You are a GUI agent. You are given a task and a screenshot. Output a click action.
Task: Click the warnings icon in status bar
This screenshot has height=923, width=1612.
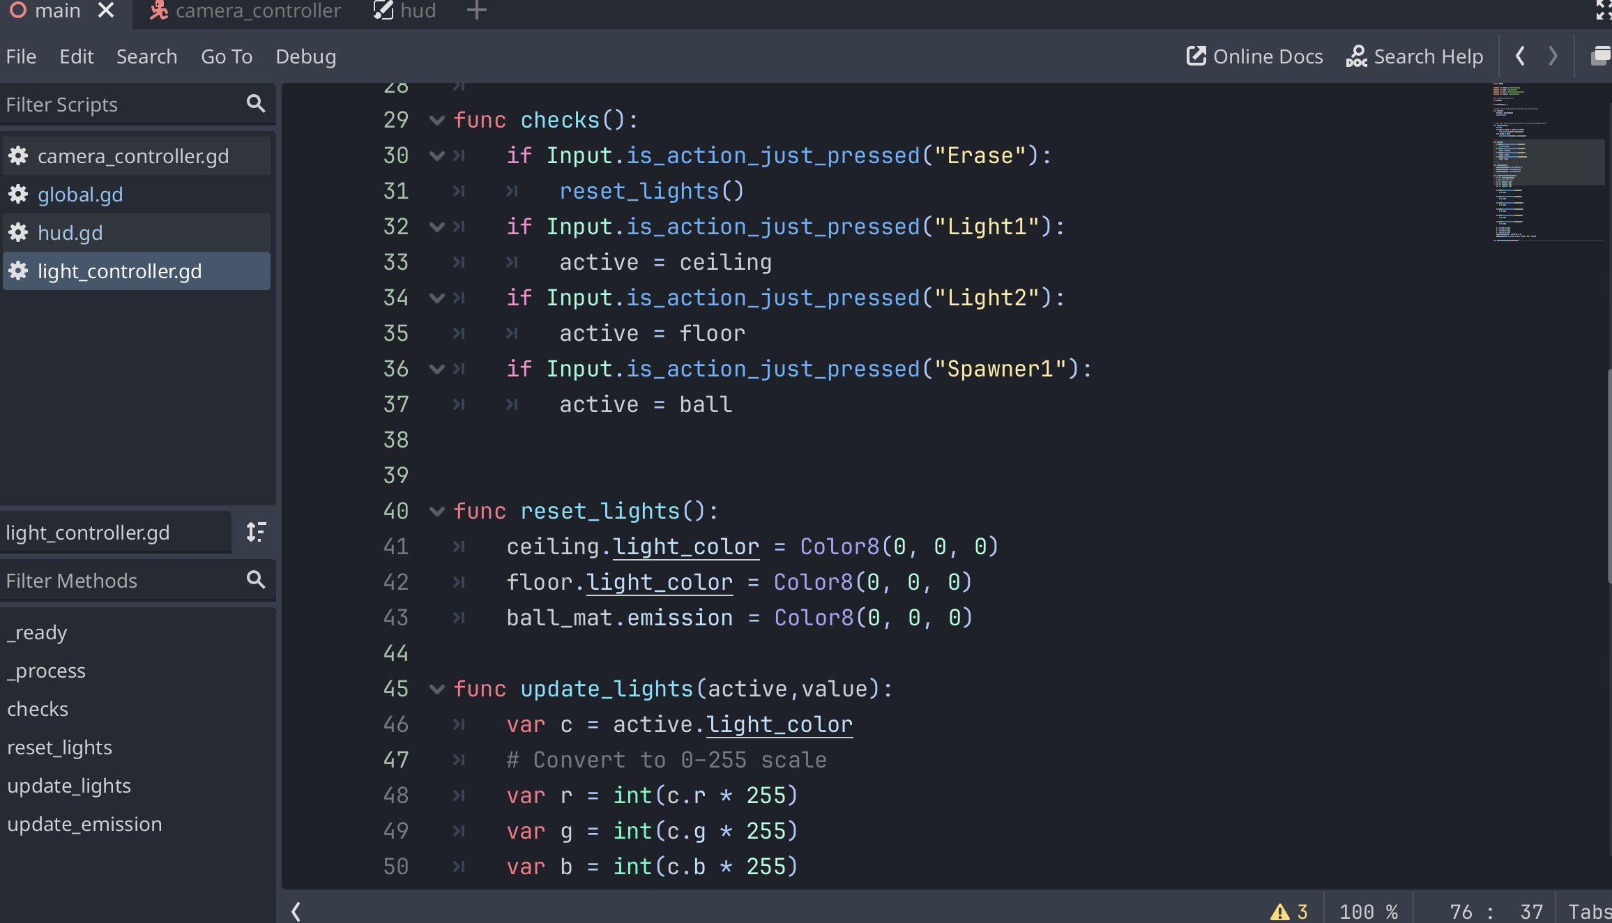tap(1279, 911)
